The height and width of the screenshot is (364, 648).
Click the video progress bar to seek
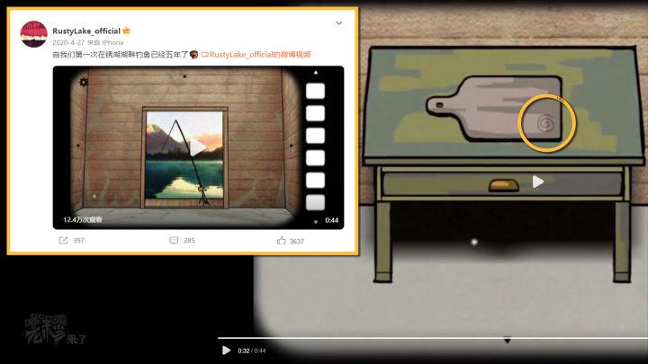[x=450, y=338]
